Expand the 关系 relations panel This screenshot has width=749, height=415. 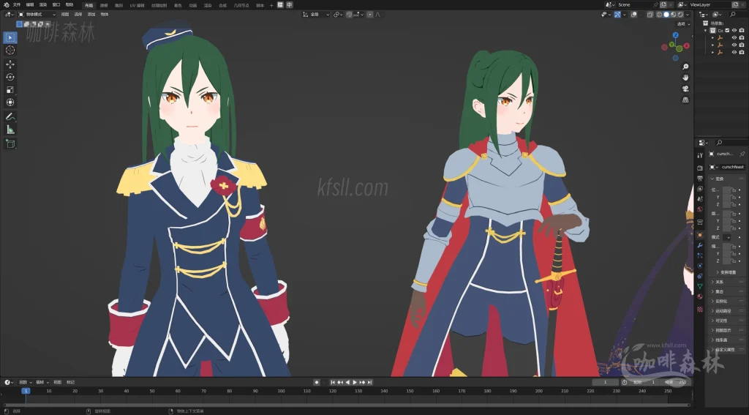click(719, 282)
